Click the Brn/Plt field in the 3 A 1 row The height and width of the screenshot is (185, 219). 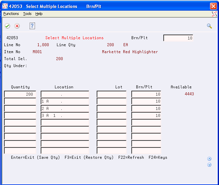point(146,115)
